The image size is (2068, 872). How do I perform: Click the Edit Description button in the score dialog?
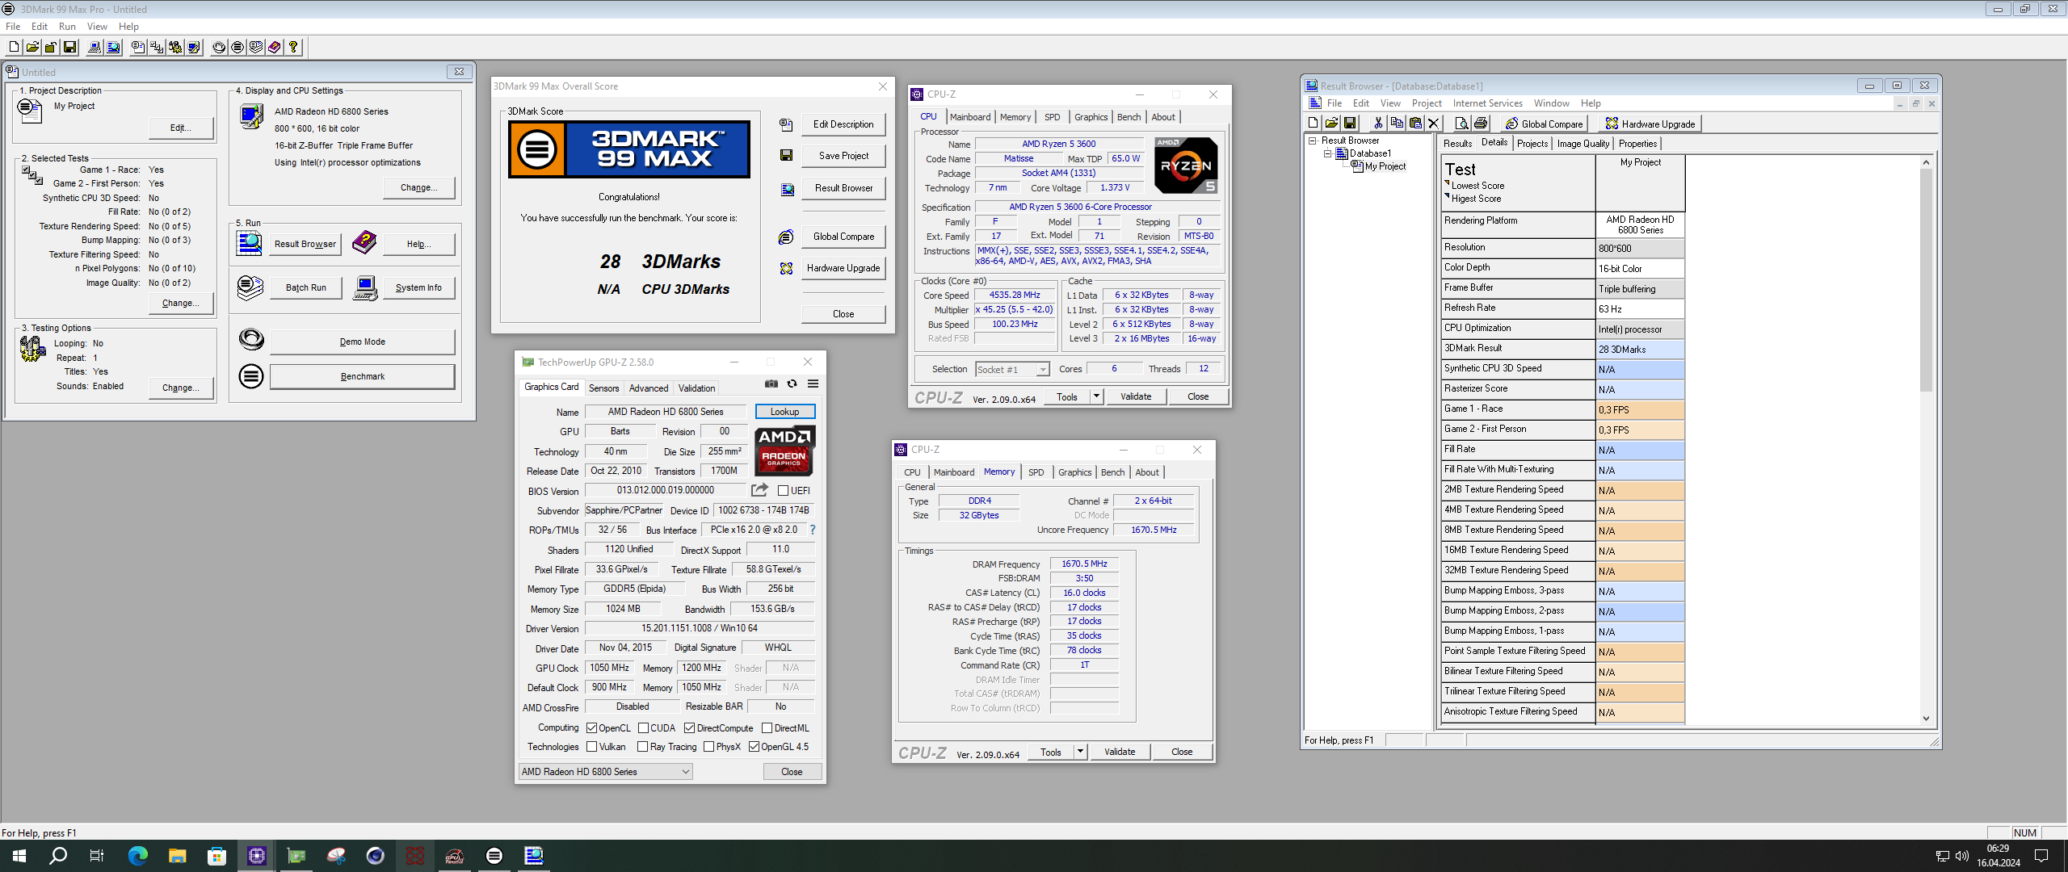843,124
